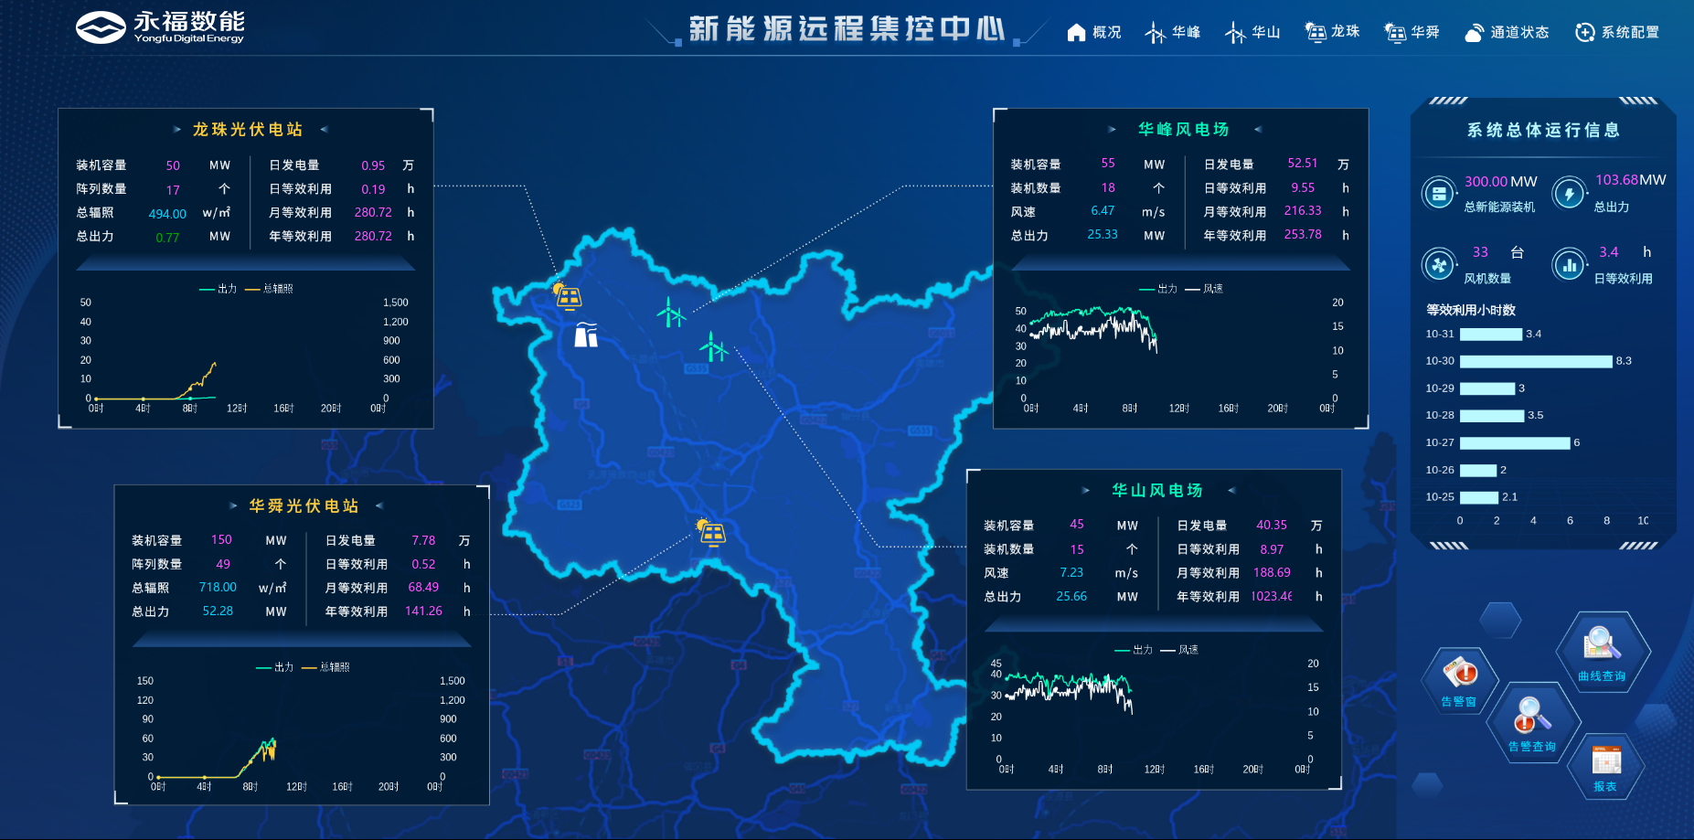Toggle 出力 legend in 龙珠光伏电站 chart

218,289
